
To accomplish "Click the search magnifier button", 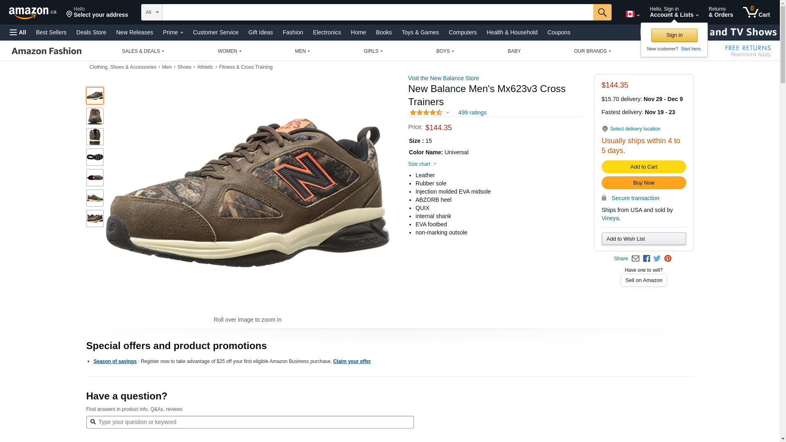I will point(602,12).
